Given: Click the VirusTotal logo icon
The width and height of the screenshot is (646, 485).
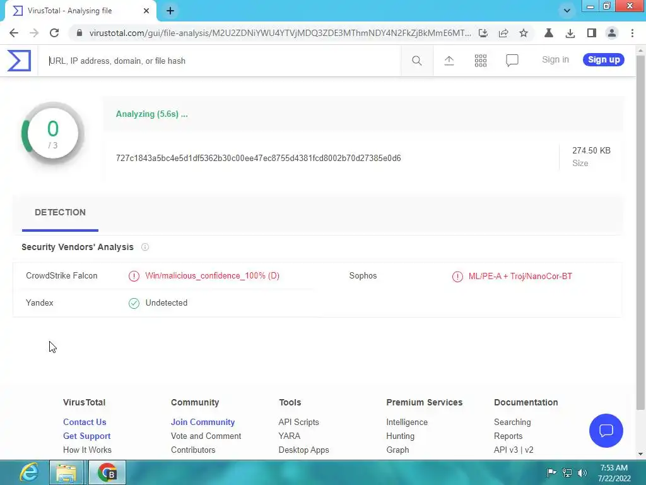Looking at the screenshot, I should 19,61.
